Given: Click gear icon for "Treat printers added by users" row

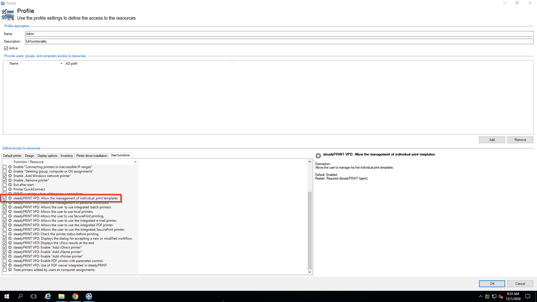Looking at the screenshot, I should pyautogui.click(x=10, y=270).
